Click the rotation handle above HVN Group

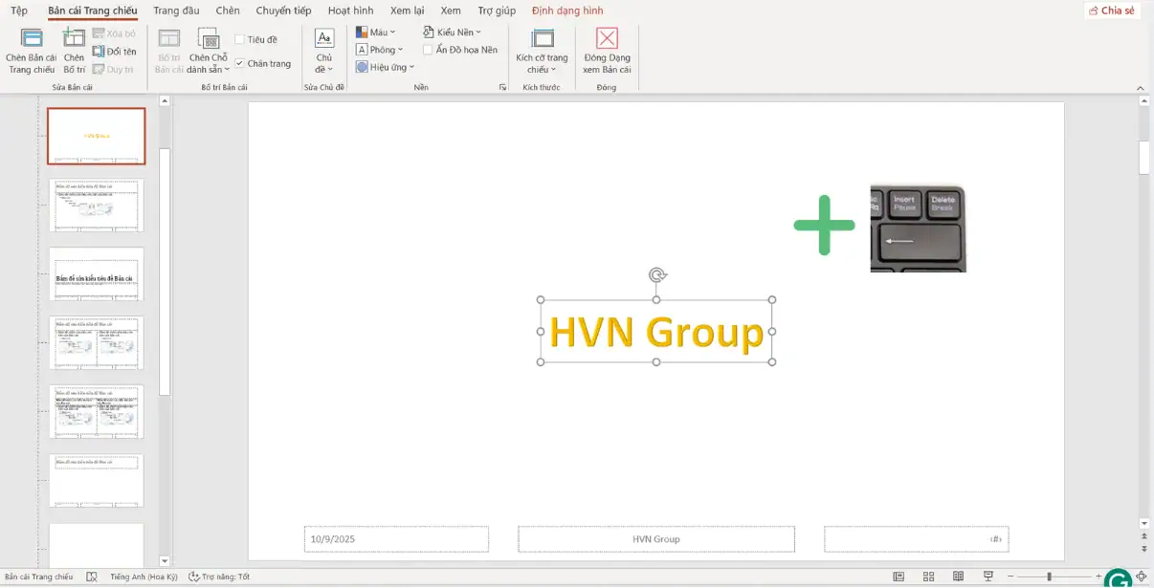656,275
